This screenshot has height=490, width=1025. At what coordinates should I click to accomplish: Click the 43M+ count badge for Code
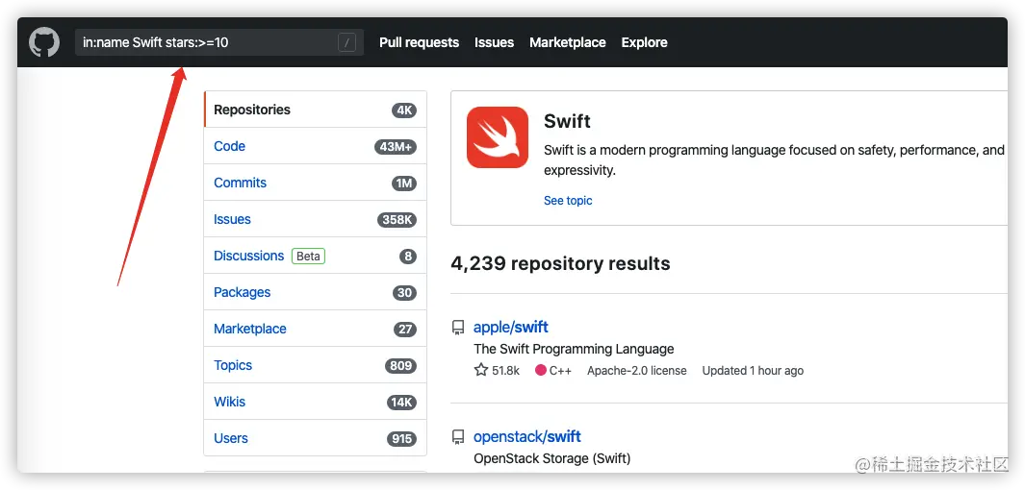coord(396,147)
